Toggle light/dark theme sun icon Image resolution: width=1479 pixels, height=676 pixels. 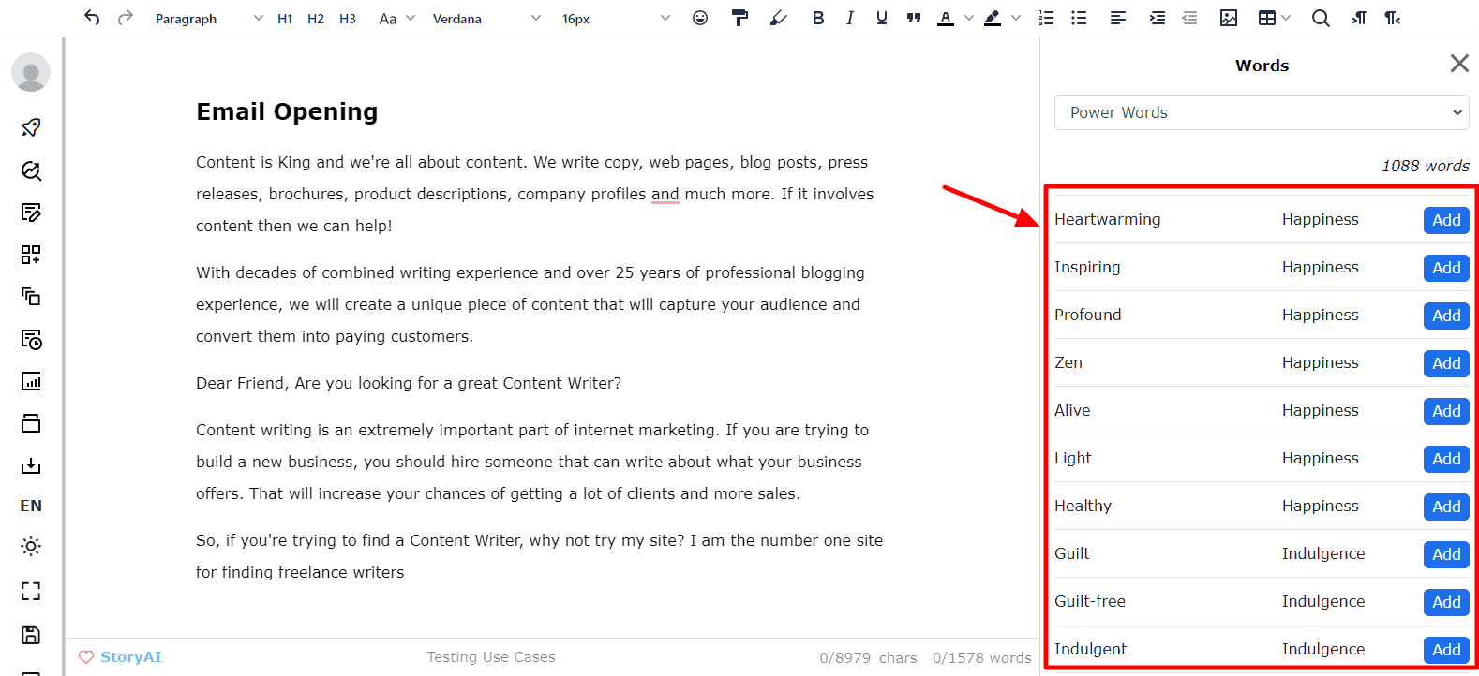tap(31, 546)
